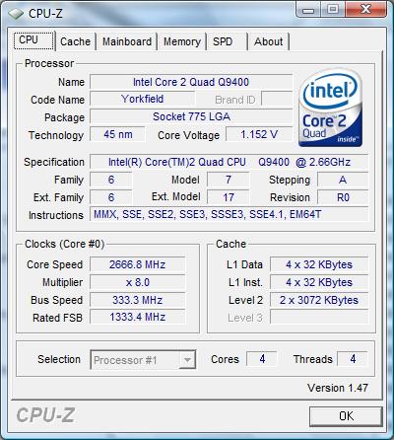Click the Core Voltage value '1.152 V'
The image size is (394, 440).
click(259, 134)
